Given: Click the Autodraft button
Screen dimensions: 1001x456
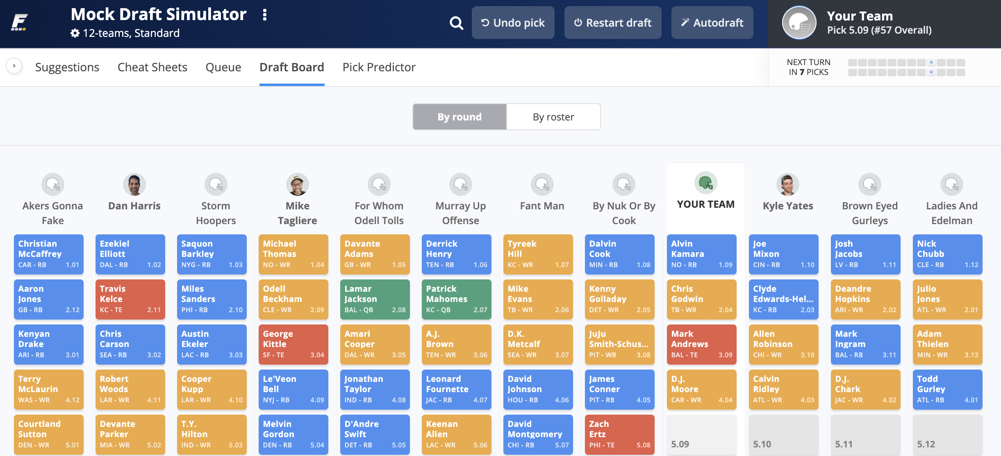Looking at the screenshot, I should click(712, 23).
